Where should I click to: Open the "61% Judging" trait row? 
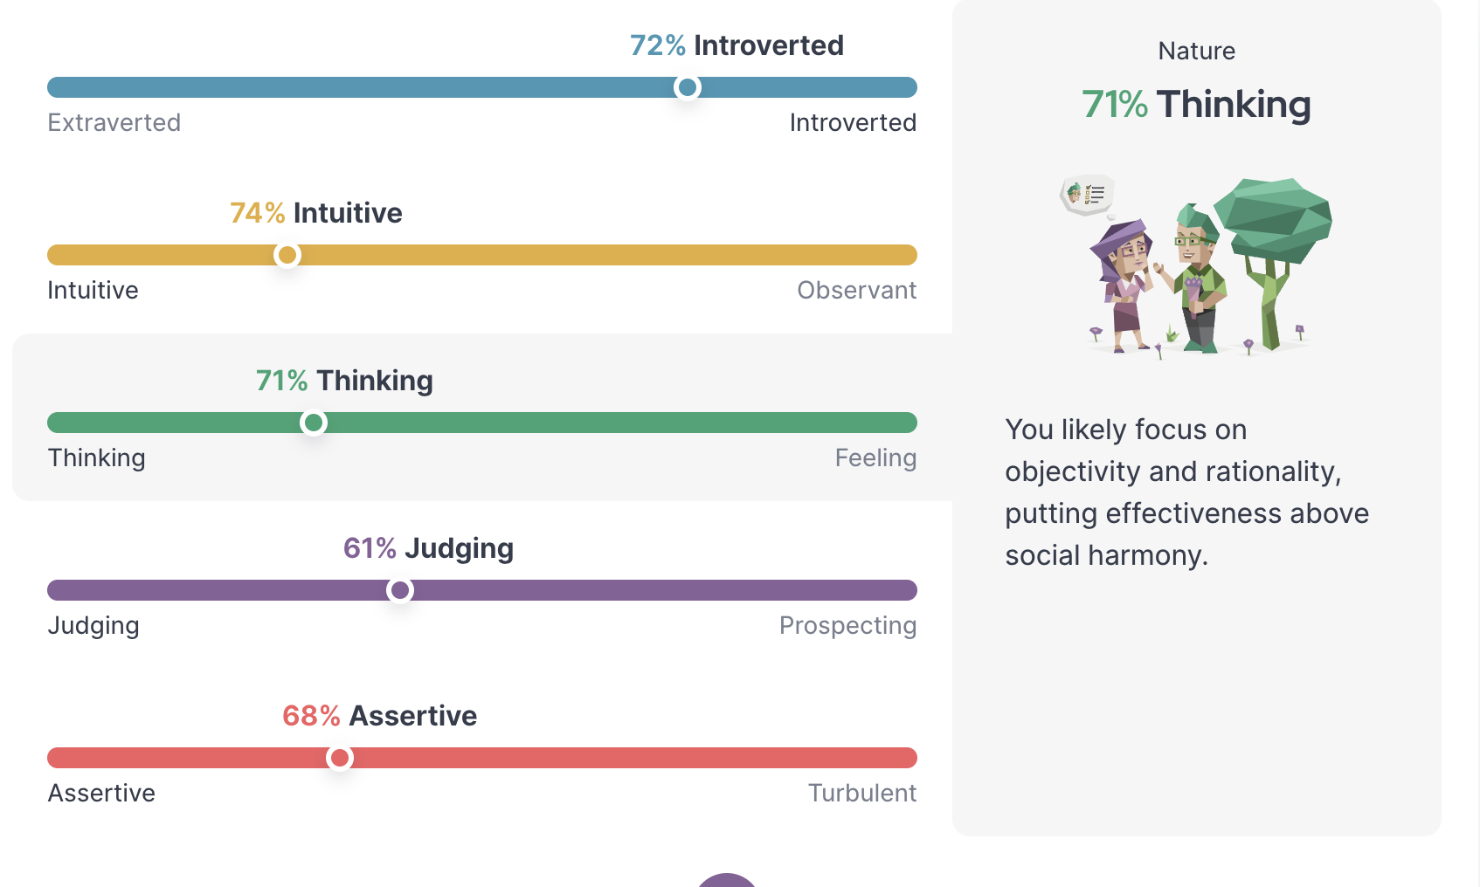pyautogui.click(x=428, y=548)
